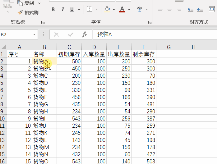Click cell 名称
Viewport: 217px width, 164px height.
(x=44, y=54)
